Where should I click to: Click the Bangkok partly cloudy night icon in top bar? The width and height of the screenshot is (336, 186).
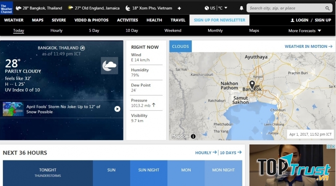pos(18,8)
